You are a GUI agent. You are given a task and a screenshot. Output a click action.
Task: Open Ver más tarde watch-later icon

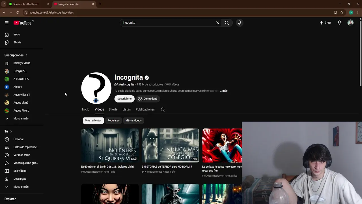[x=7, y=155]
